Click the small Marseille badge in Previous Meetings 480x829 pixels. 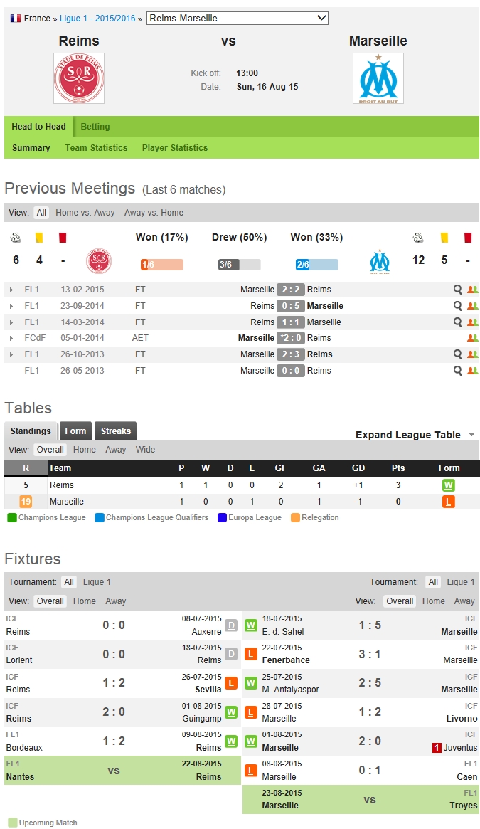coord(380,262)
